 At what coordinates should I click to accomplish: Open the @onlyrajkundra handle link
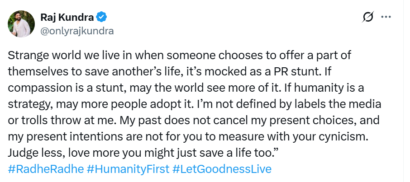click(x=77, y=31)
